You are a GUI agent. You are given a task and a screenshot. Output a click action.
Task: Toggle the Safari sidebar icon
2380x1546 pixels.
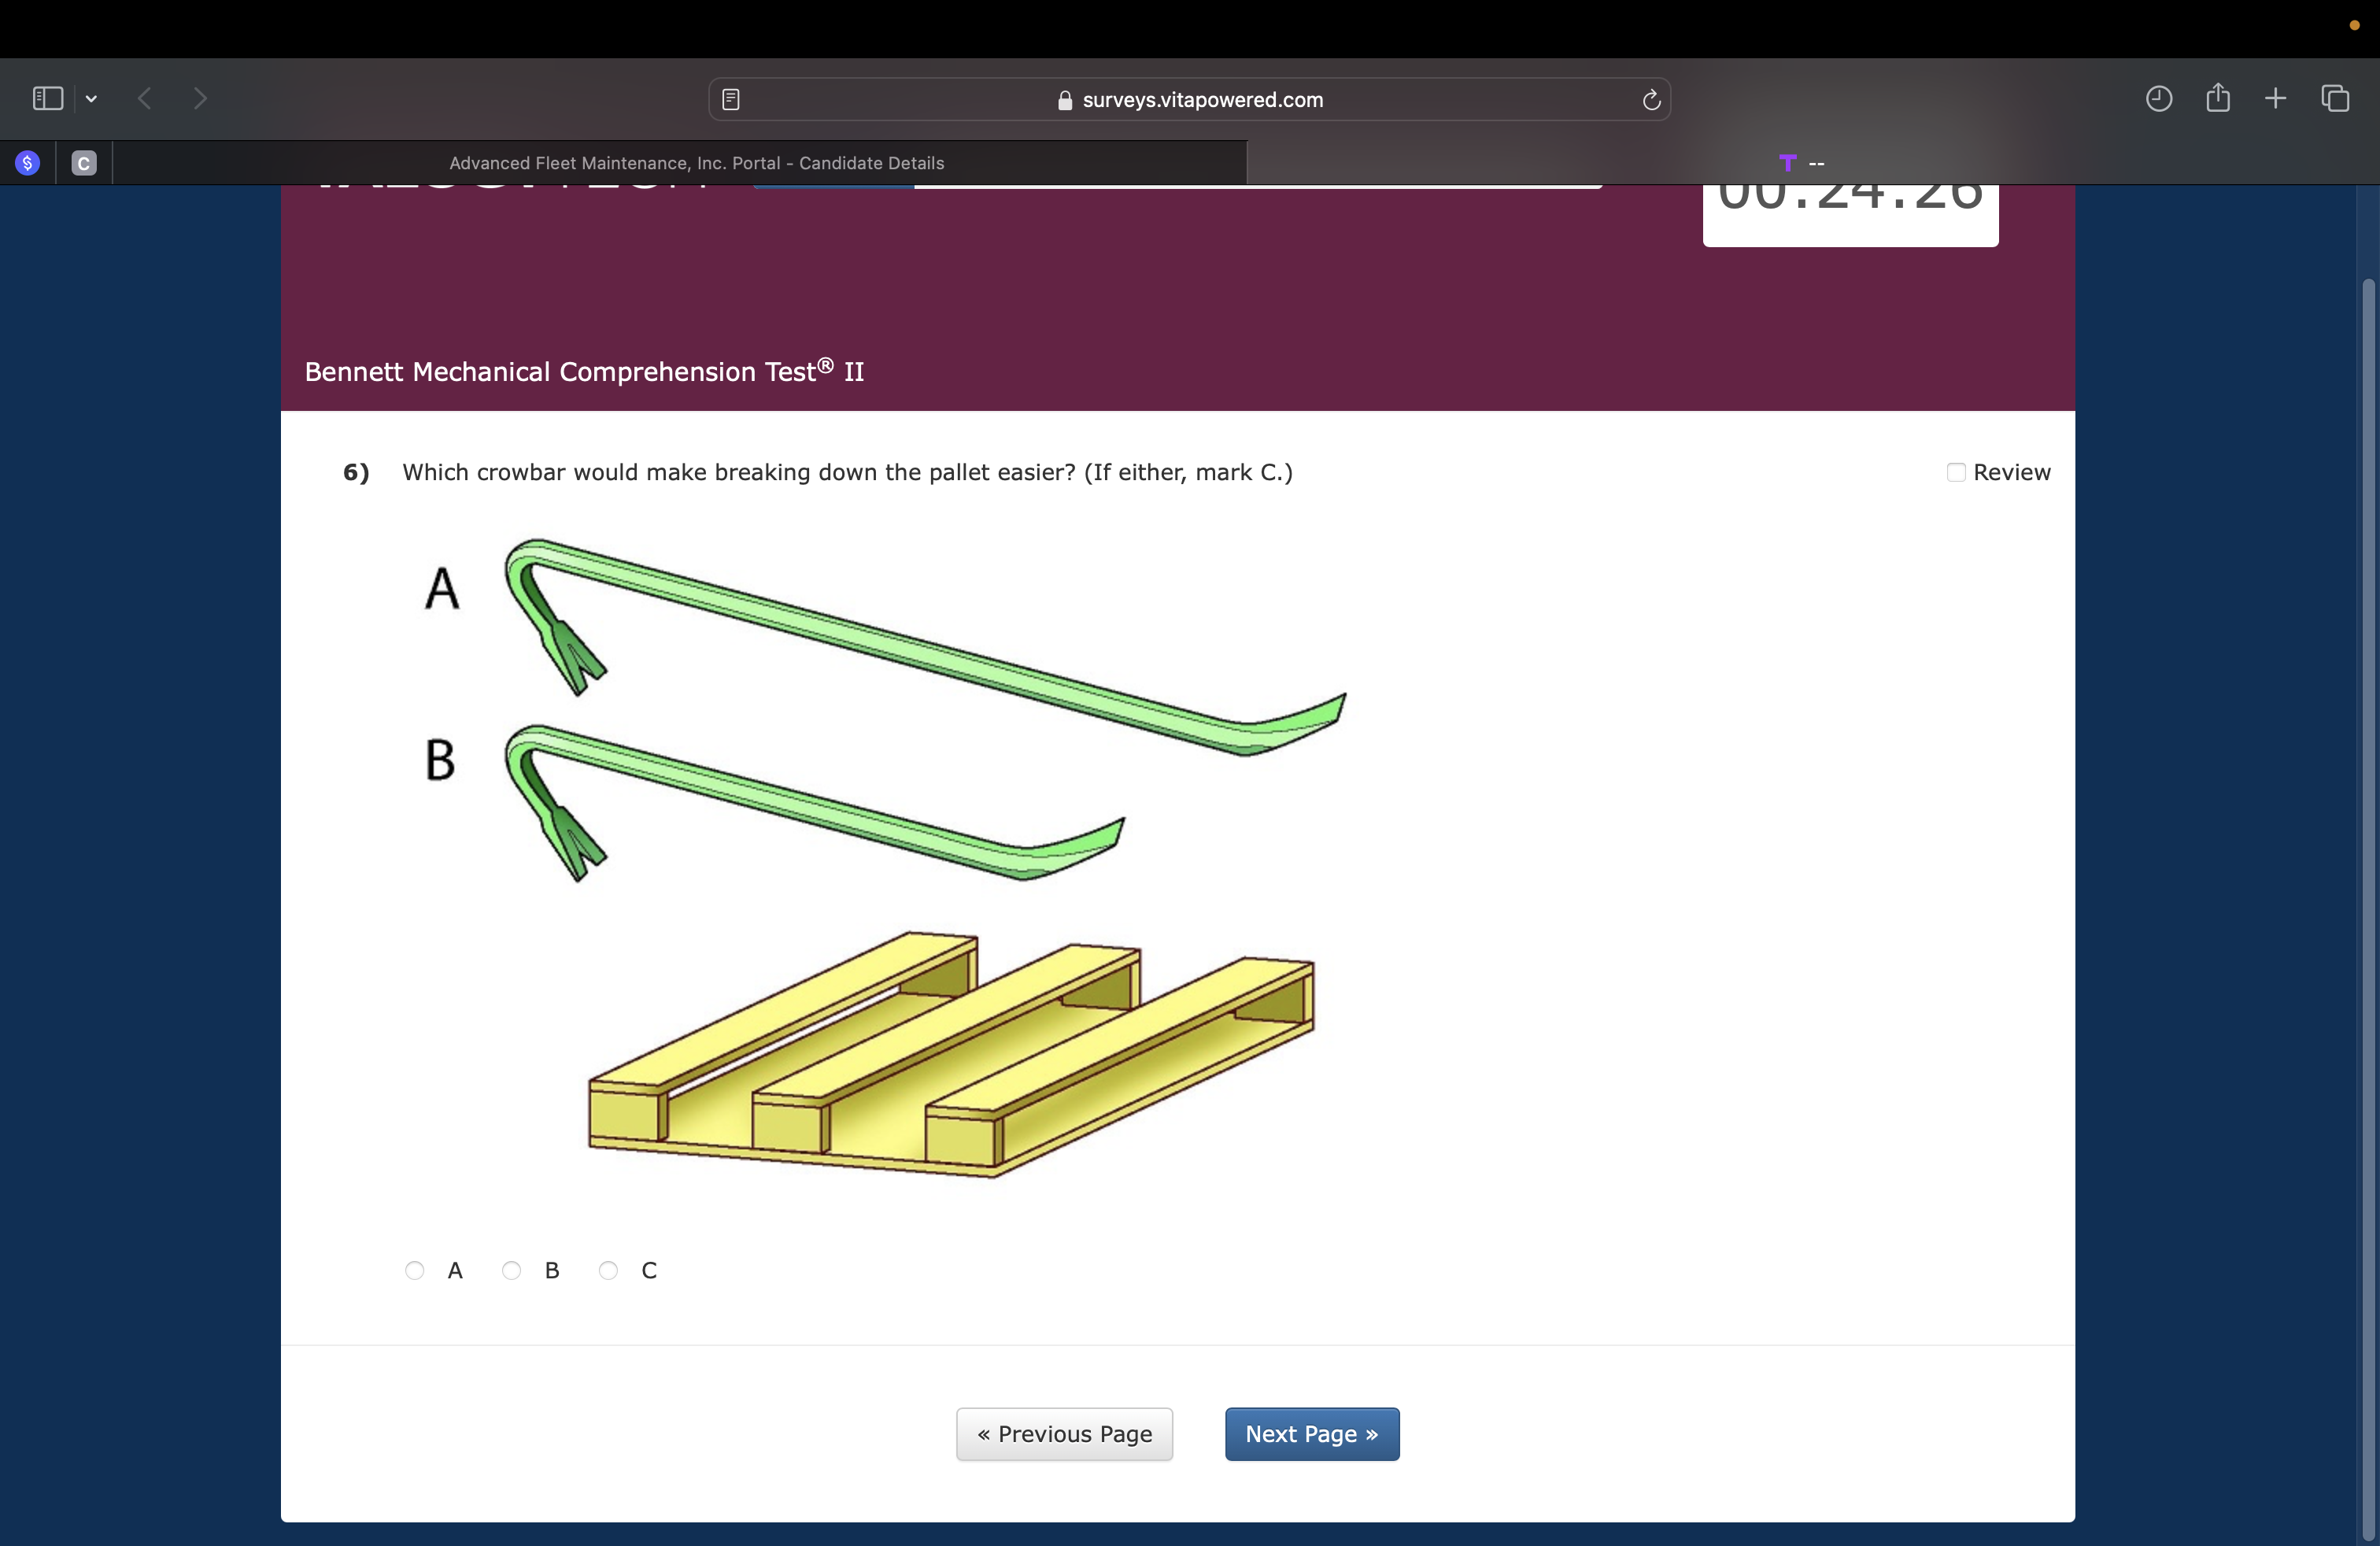(x=47, y=98)
